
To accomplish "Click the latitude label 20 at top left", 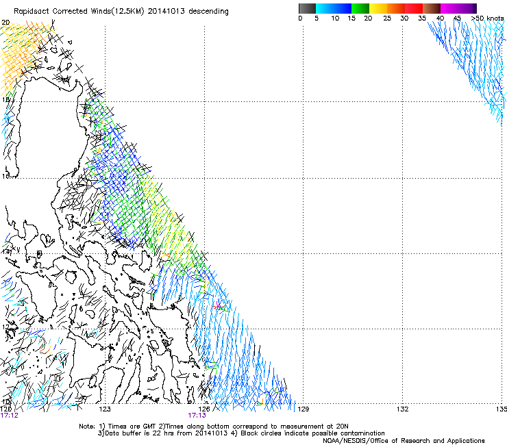I will pyautogui.click(x=5, y=23).
